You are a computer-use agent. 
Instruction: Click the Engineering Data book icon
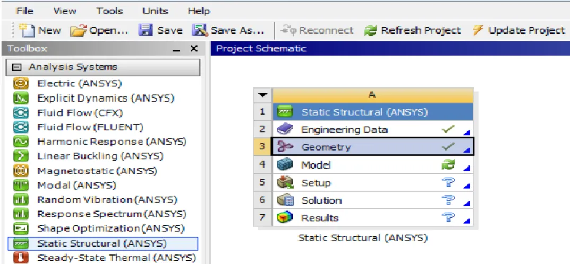coord(285,129)
